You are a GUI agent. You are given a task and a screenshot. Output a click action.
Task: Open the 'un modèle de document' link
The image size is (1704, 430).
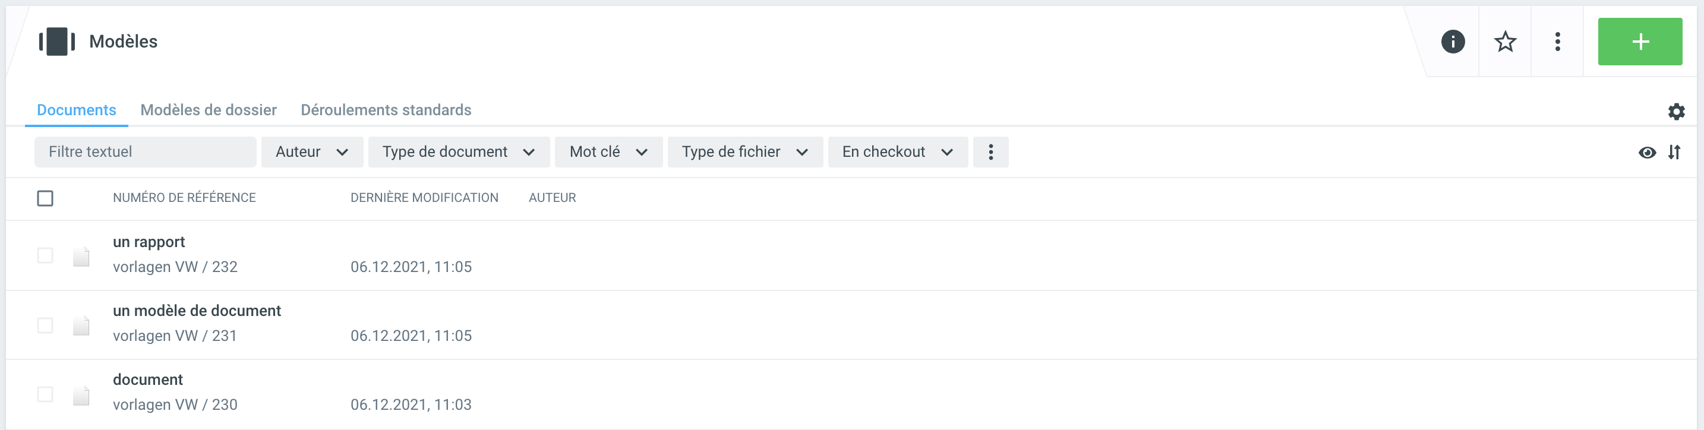[197, 311]
